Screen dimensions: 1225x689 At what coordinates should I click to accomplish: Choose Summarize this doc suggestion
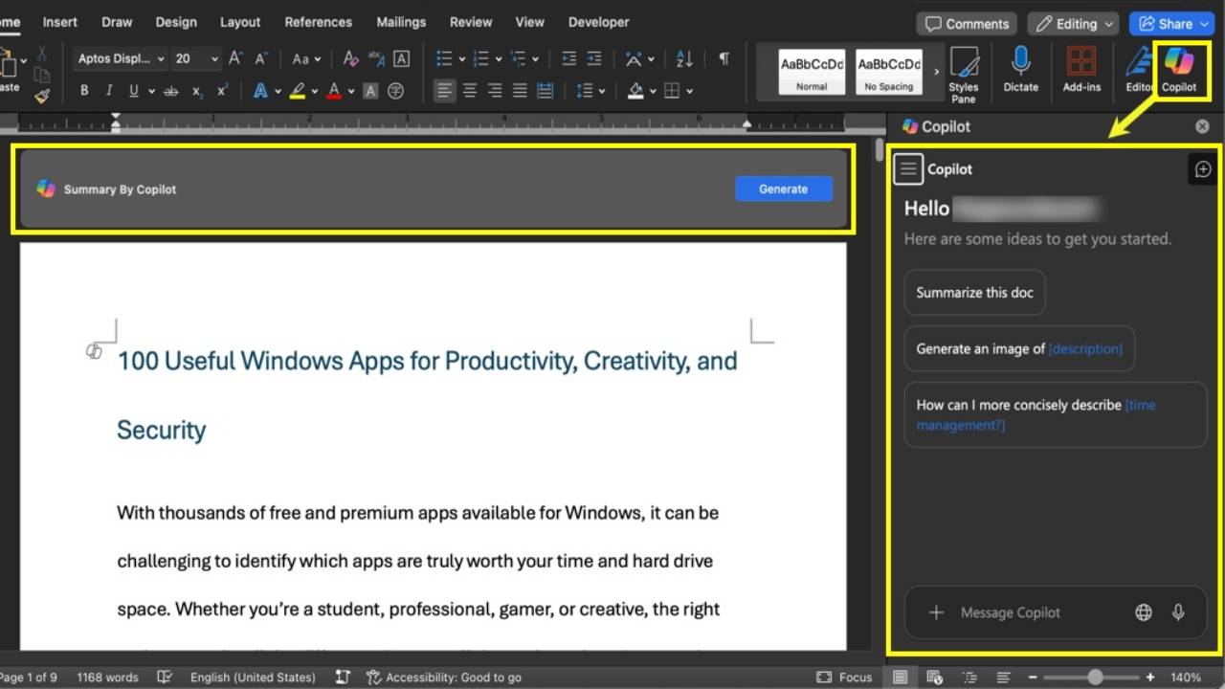[x=974, y=293]
